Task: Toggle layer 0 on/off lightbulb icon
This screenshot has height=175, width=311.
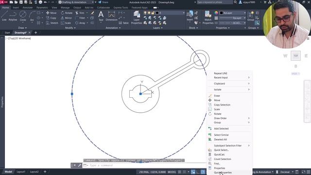Action: coord(145,13)
